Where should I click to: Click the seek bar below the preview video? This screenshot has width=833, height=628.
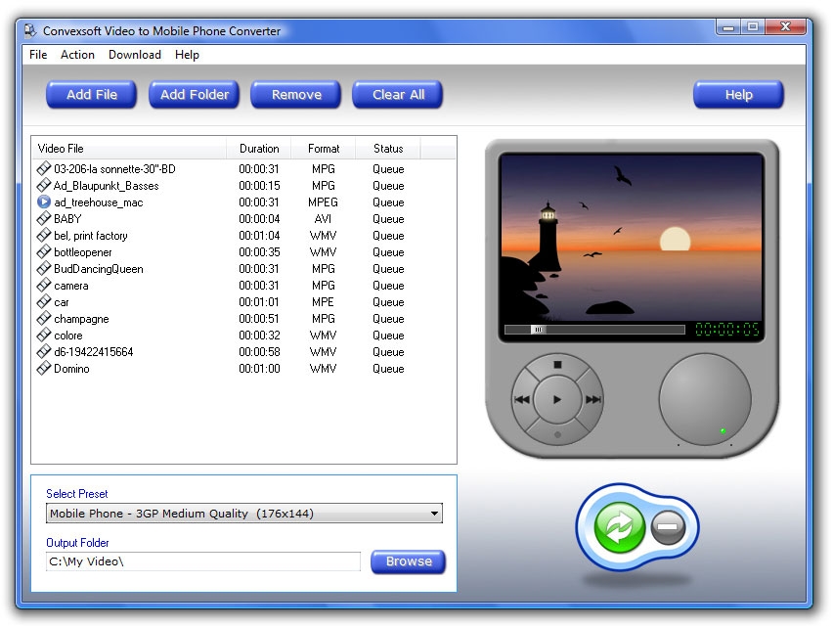coord(596,329)
